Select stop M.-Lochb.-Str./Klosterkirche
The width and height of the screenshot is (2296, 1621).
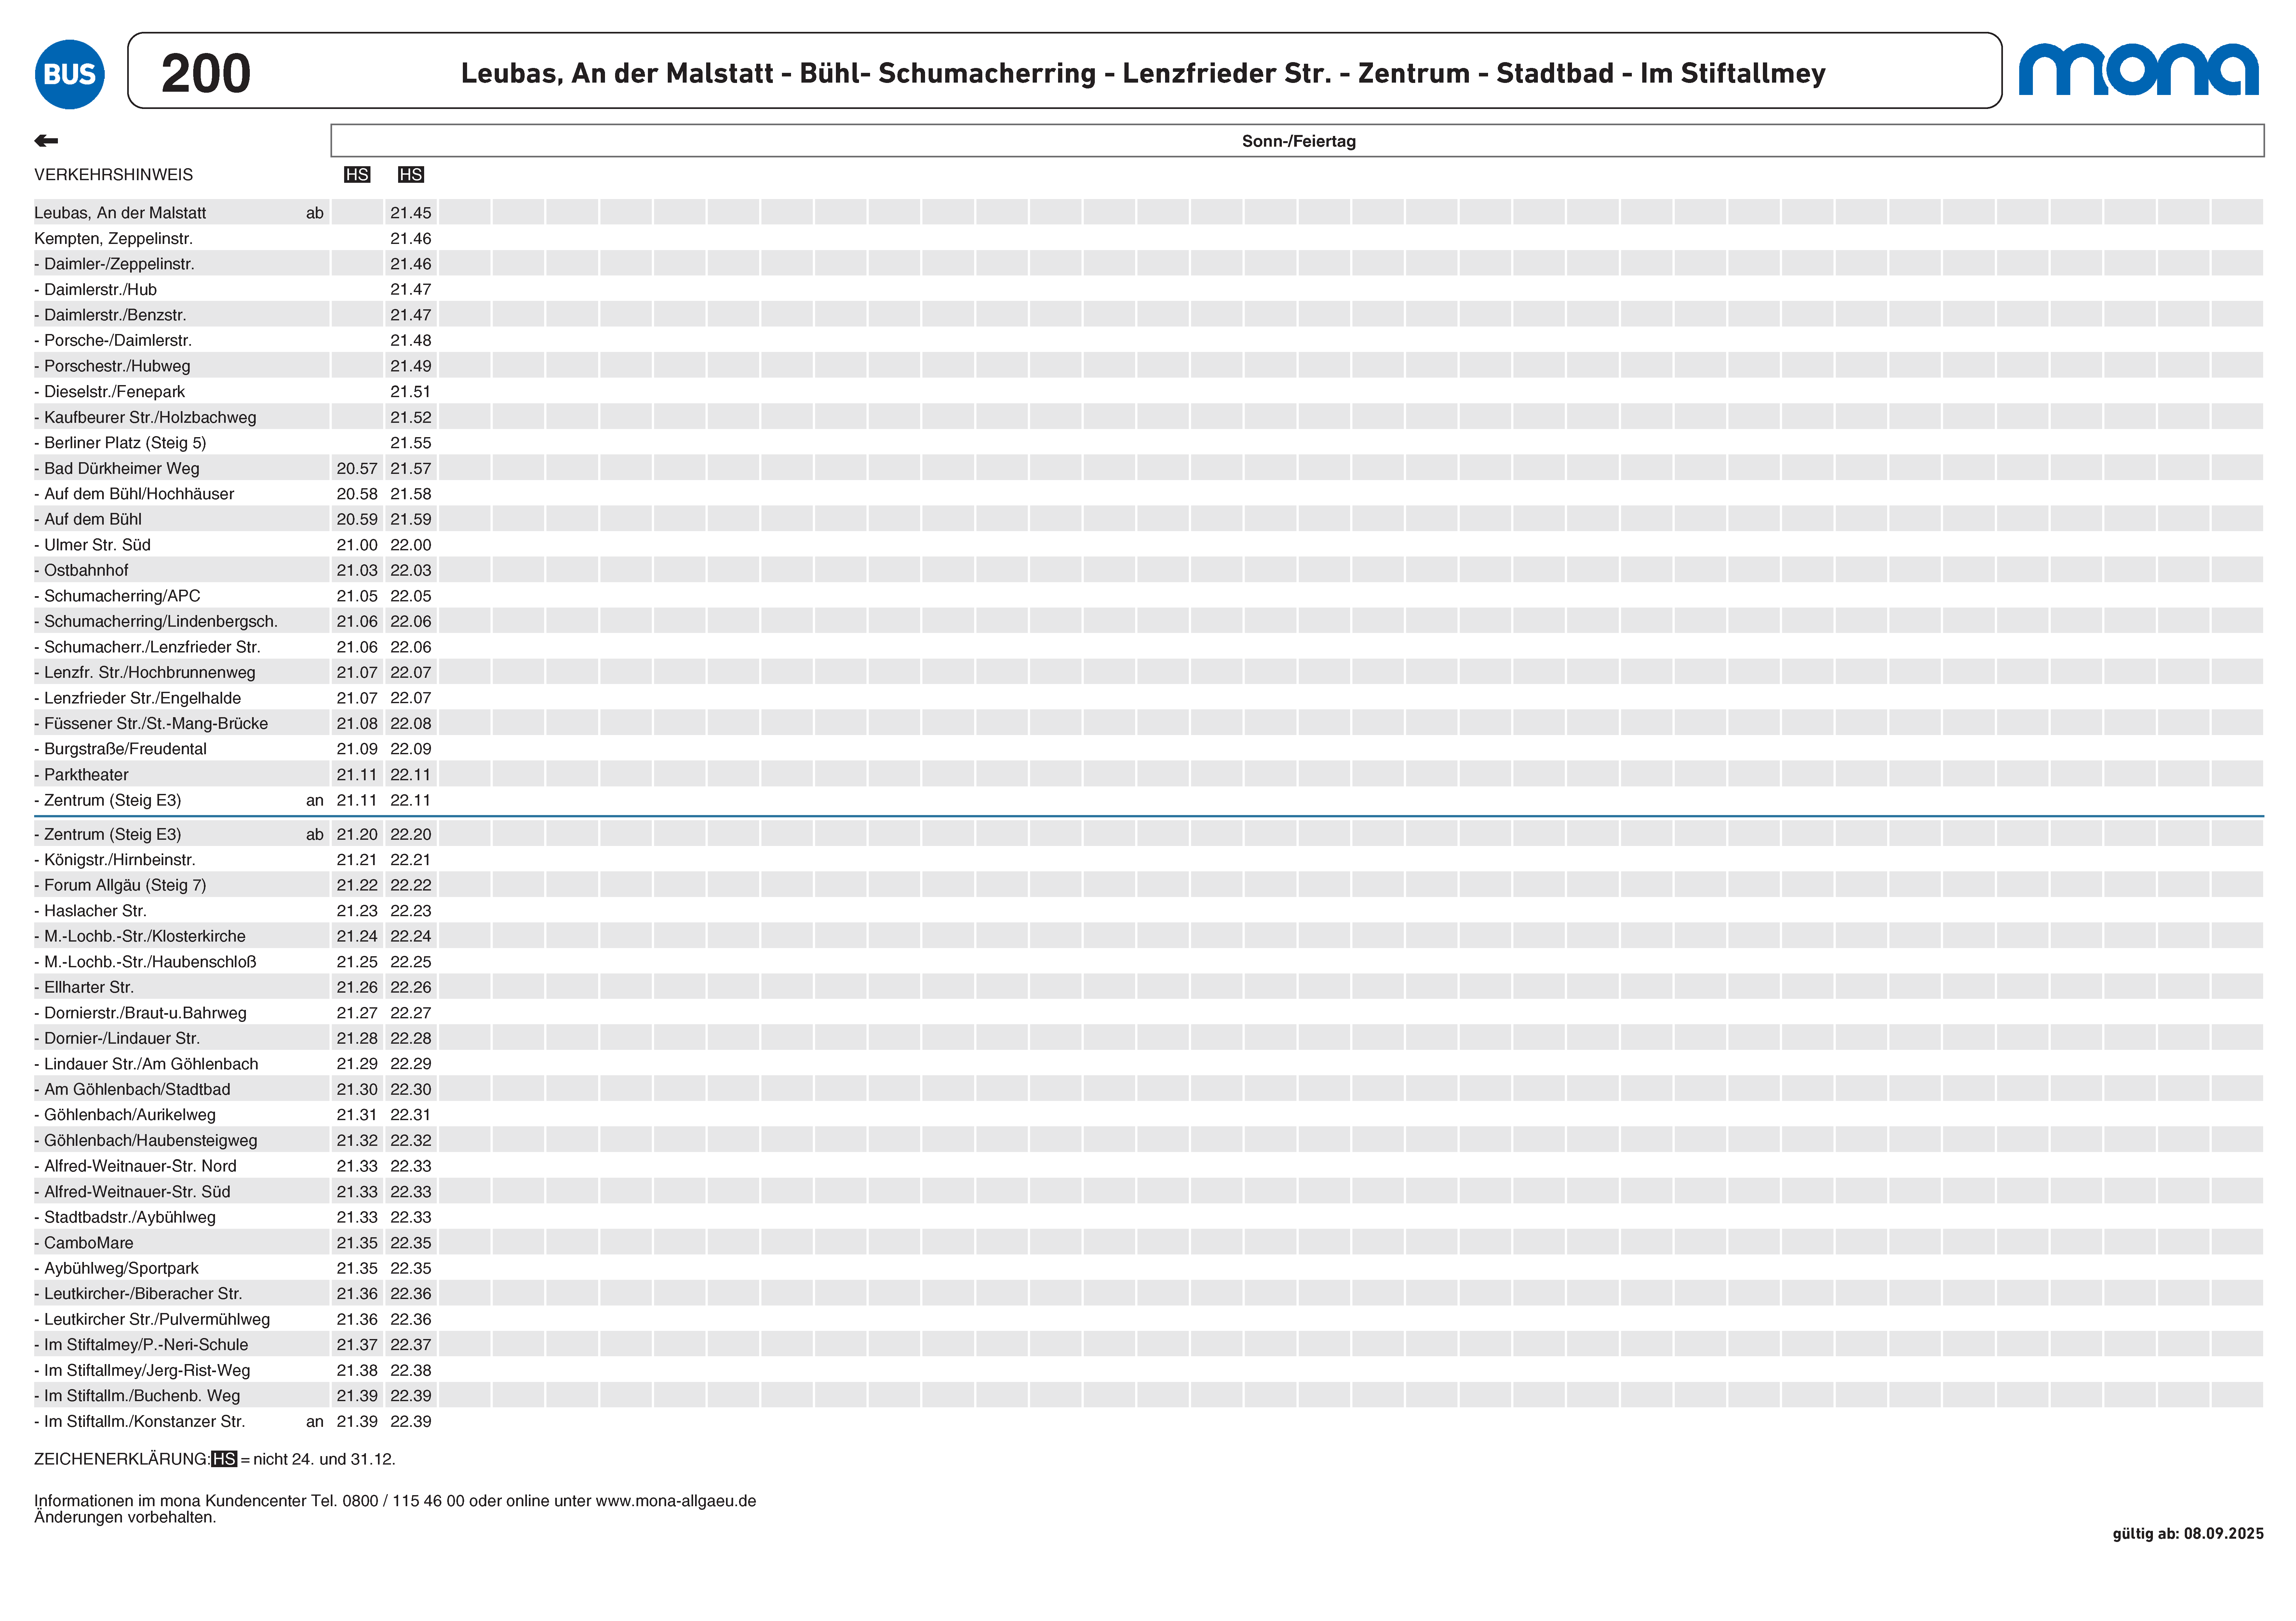click(x=140, y=936)
